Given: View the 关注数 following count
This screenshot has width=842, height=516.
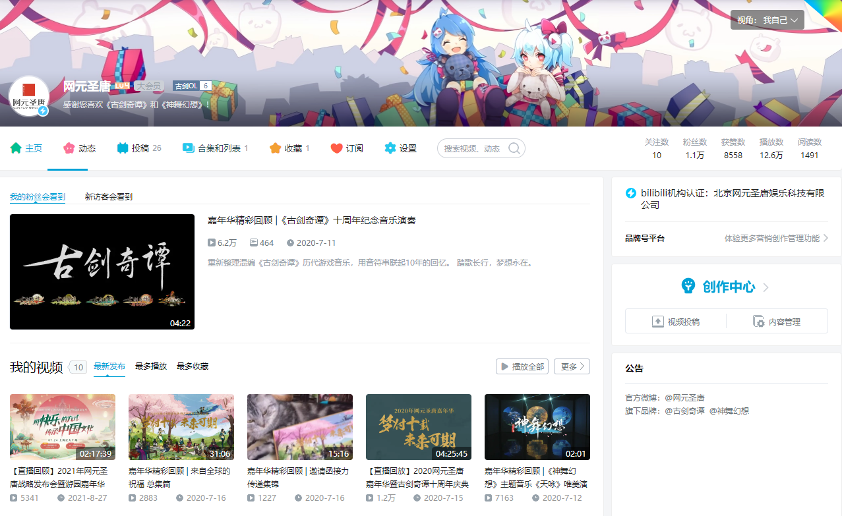Looking at the screenshot, I should (x=657, y=148).
